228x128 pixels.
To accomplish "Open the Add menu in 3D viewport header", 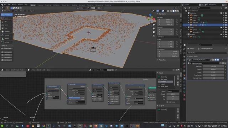I will click(27, 11).
